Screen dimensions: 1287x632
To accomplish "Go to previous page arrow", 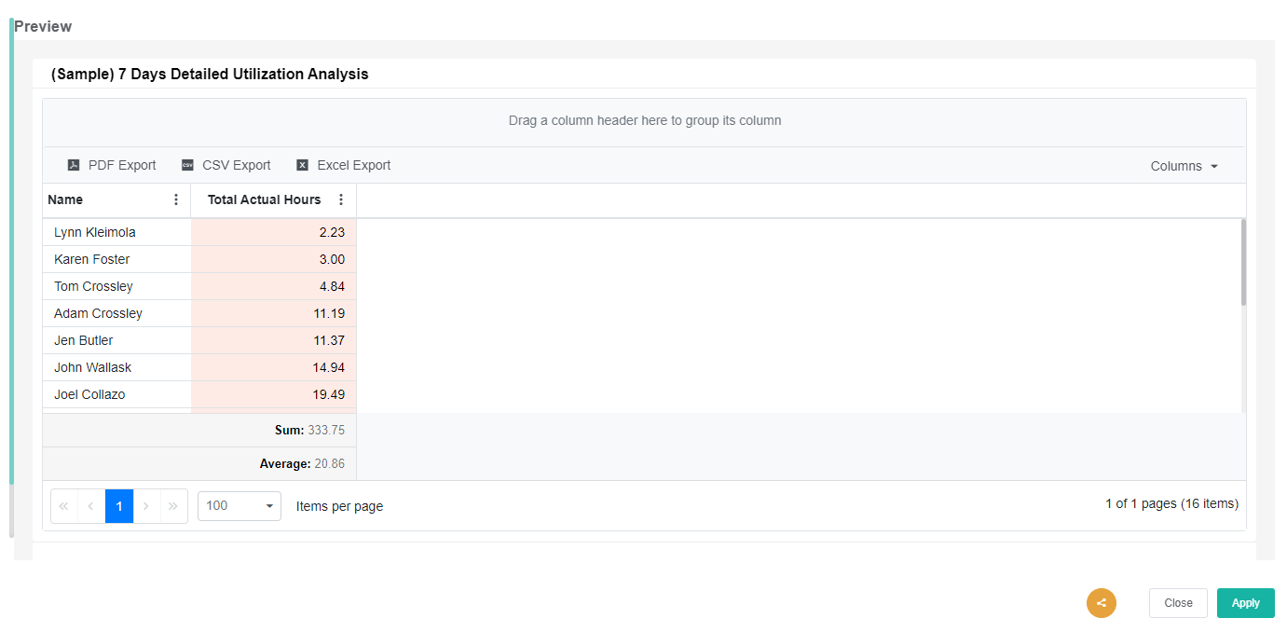I will pyautogui.click(x=91, y=506).
